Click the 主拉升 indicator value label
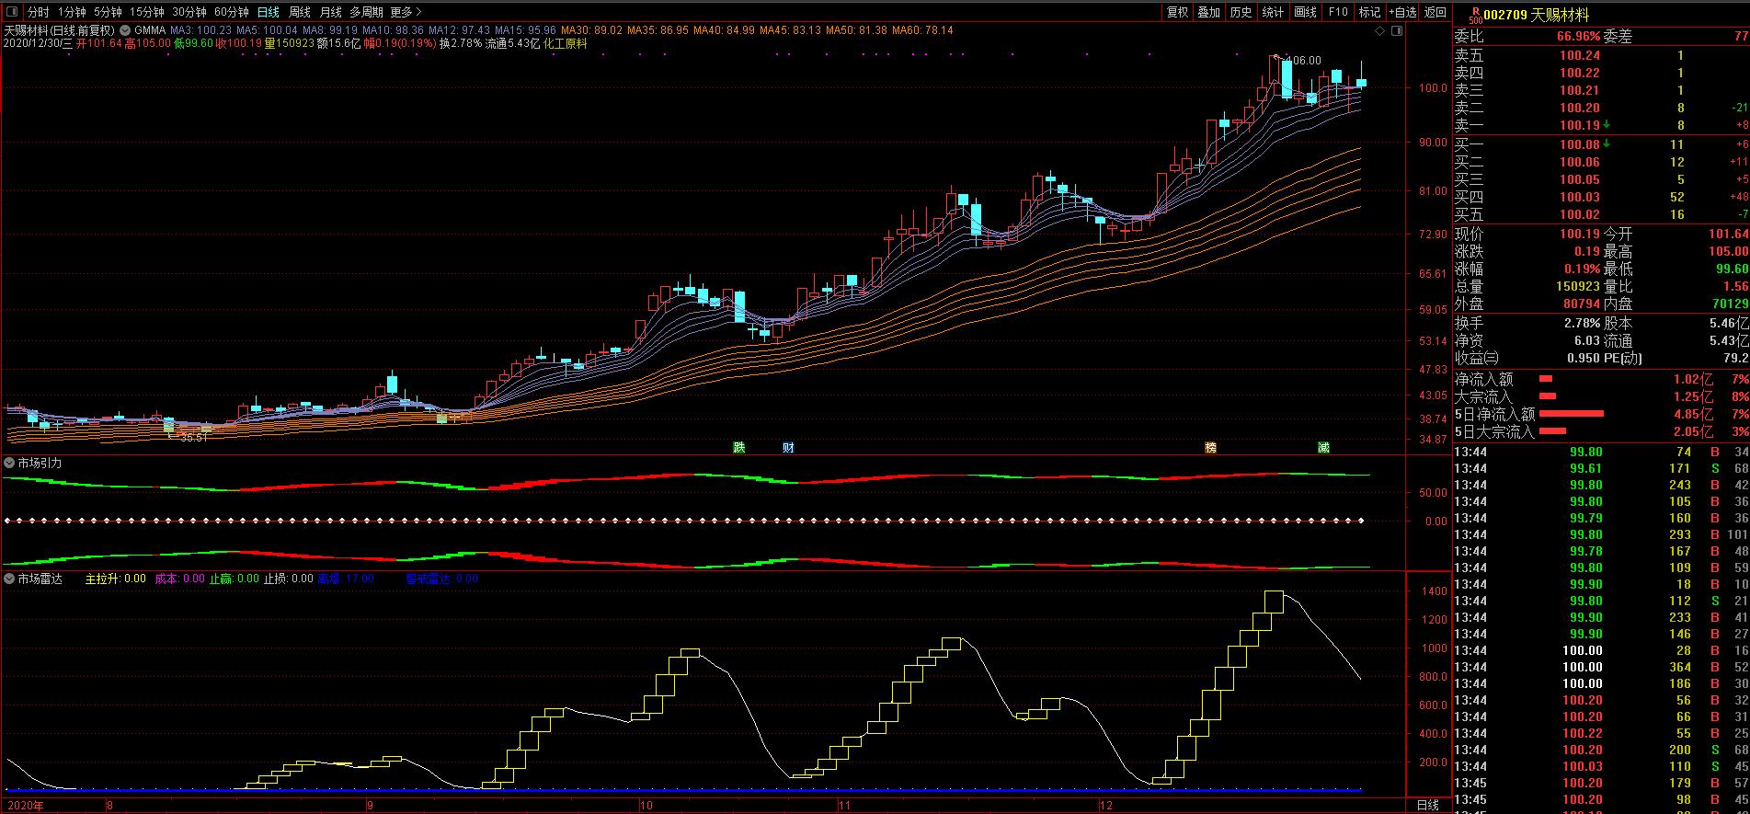The width and height of the screenshot is (1750, 814). [115, 579]
